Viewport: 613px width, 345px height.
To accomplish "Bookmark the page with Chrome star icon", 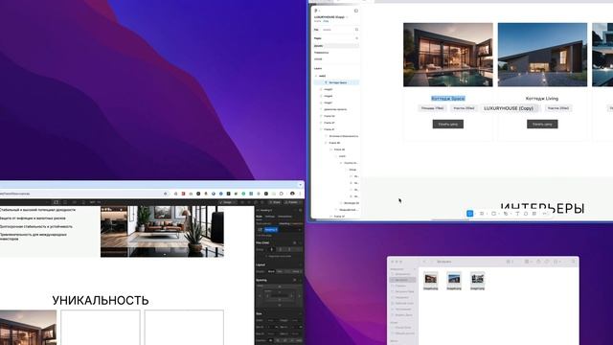I will [166, 194].
